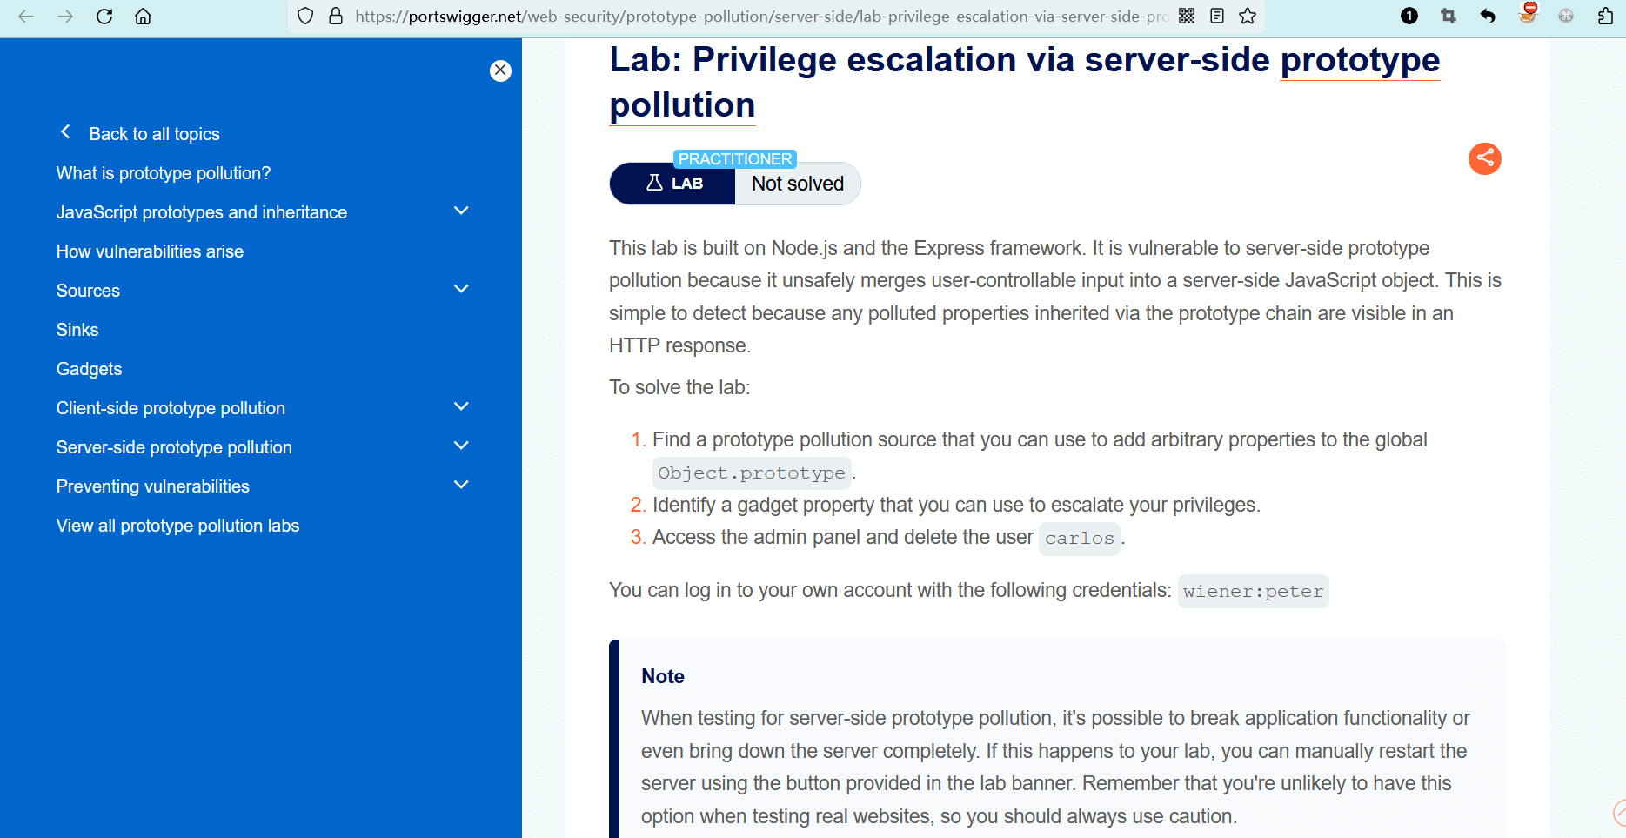Expand Server-side prototype pollution chevron
The width and height of the screenshot is (1626, 838).
coord(461,446)
